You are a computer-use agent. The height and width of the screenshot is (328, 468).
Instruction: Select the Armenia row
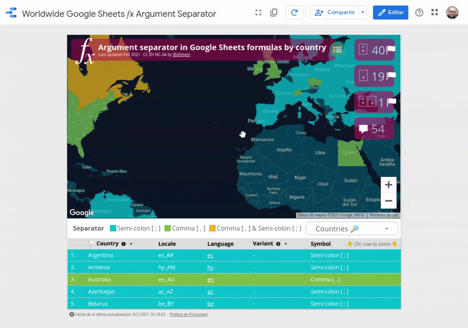tap(234, 268)
